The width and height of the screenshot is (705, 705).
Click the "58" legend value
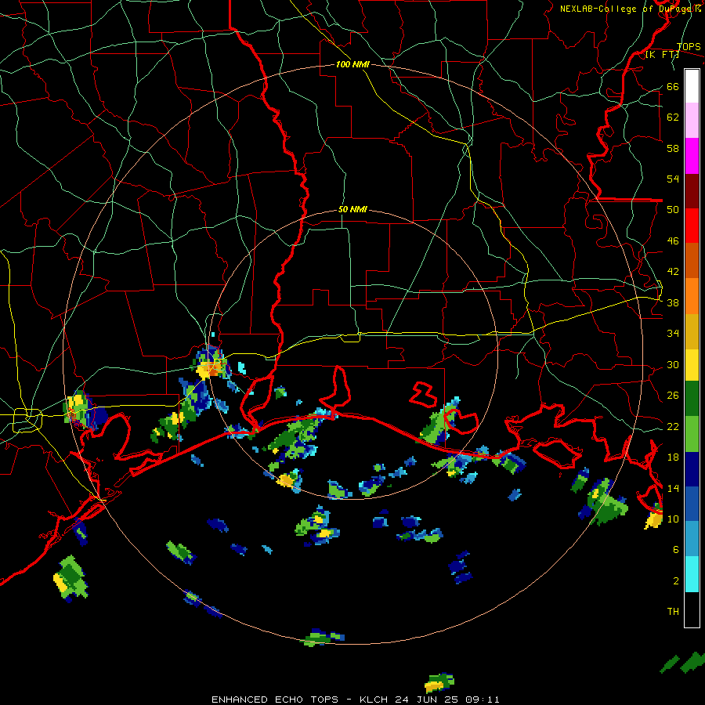click(x=673, y=148)
